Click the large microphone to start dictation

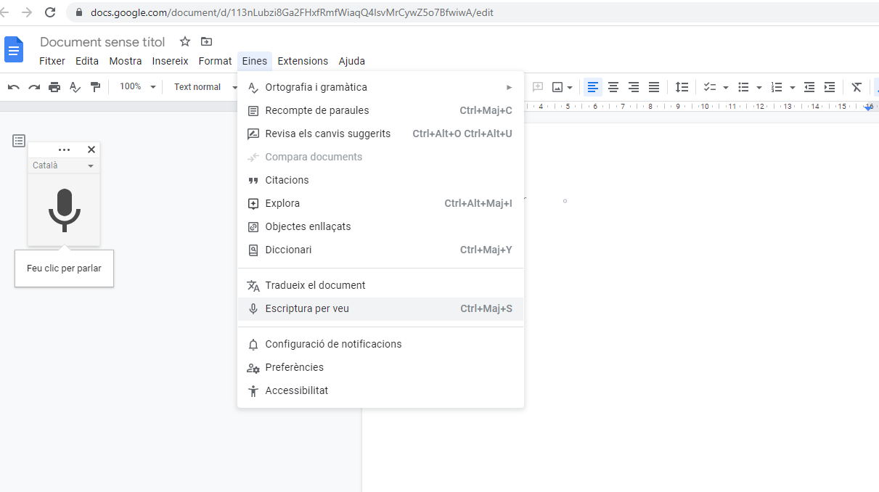click(x=64, y=210)
